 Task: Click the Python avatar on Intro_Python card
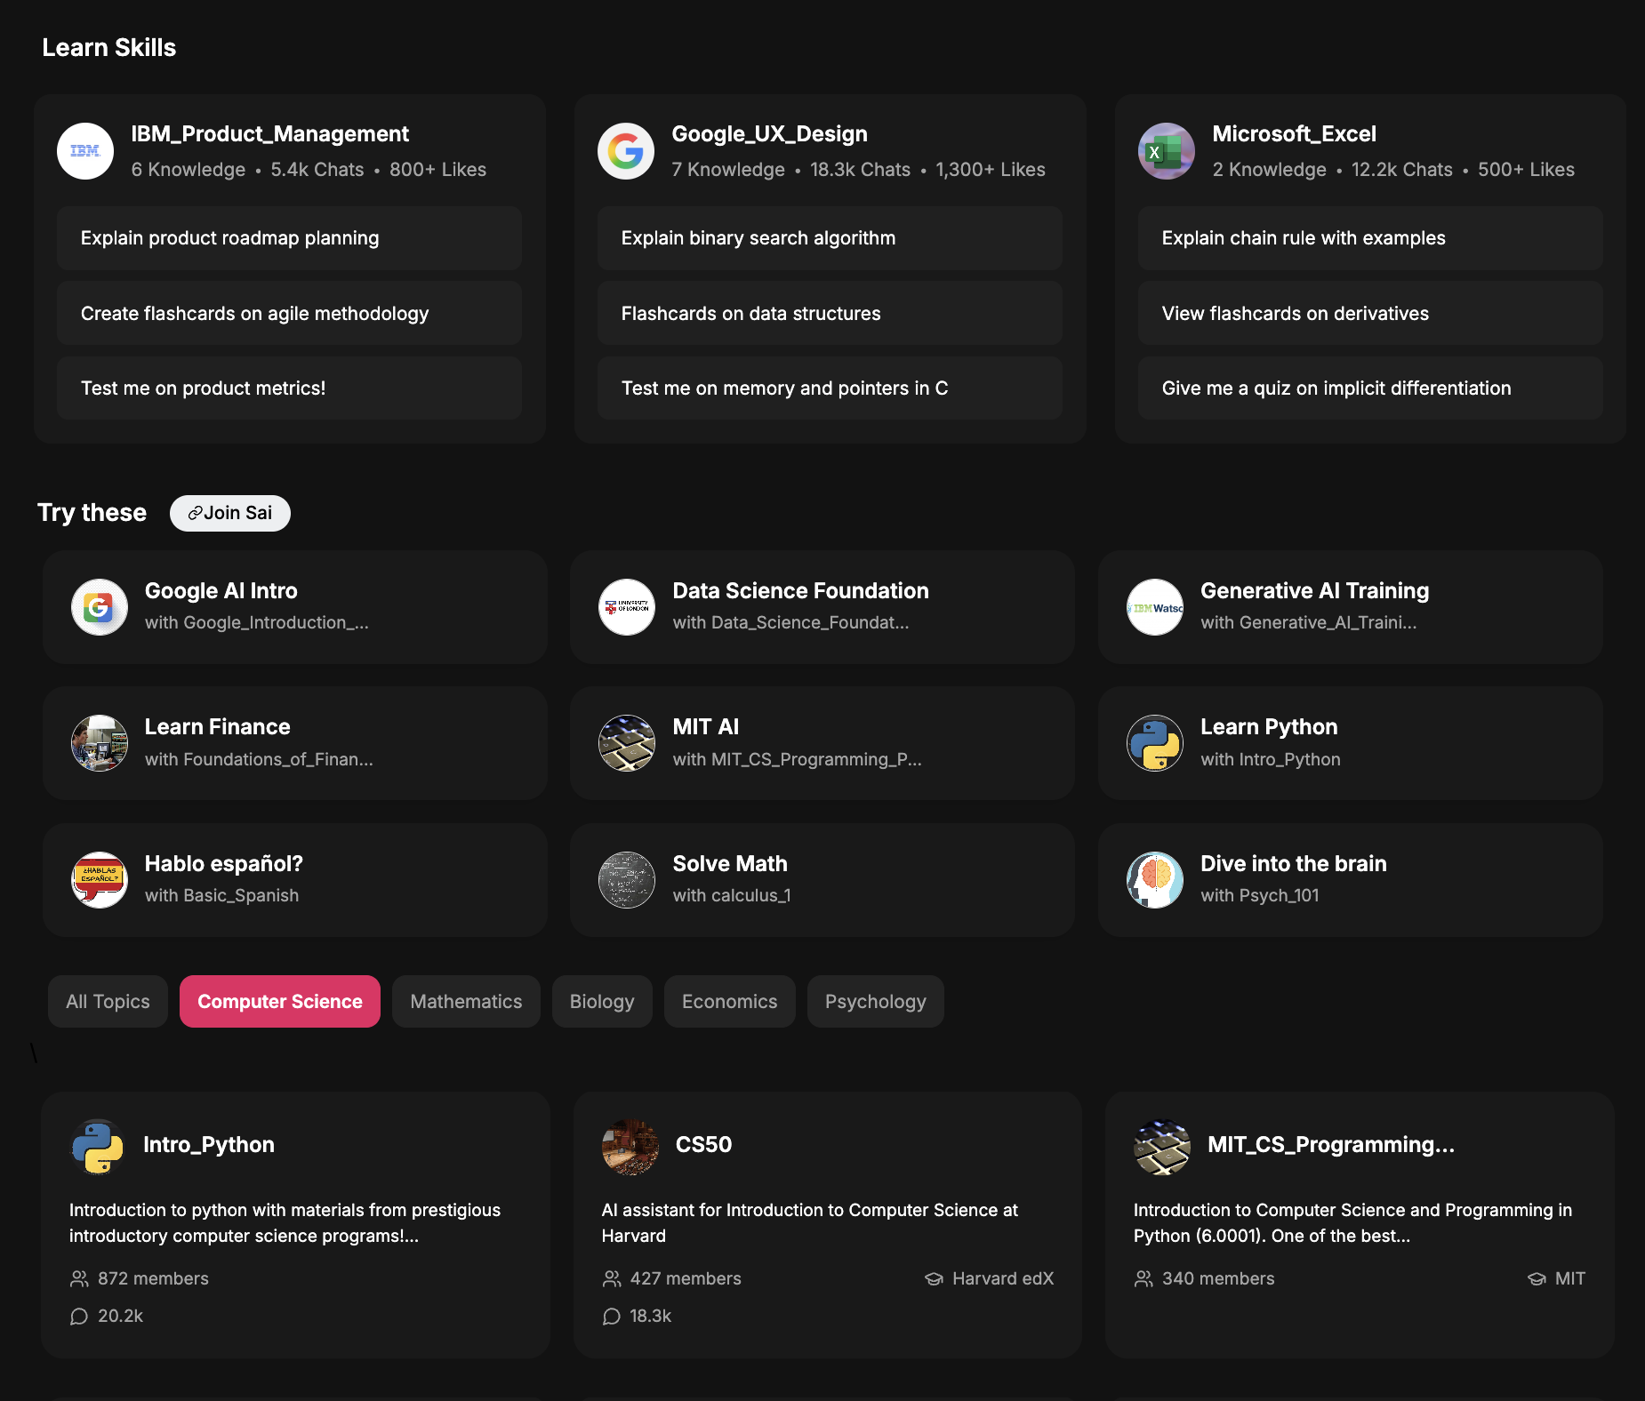pos(98,1146)
